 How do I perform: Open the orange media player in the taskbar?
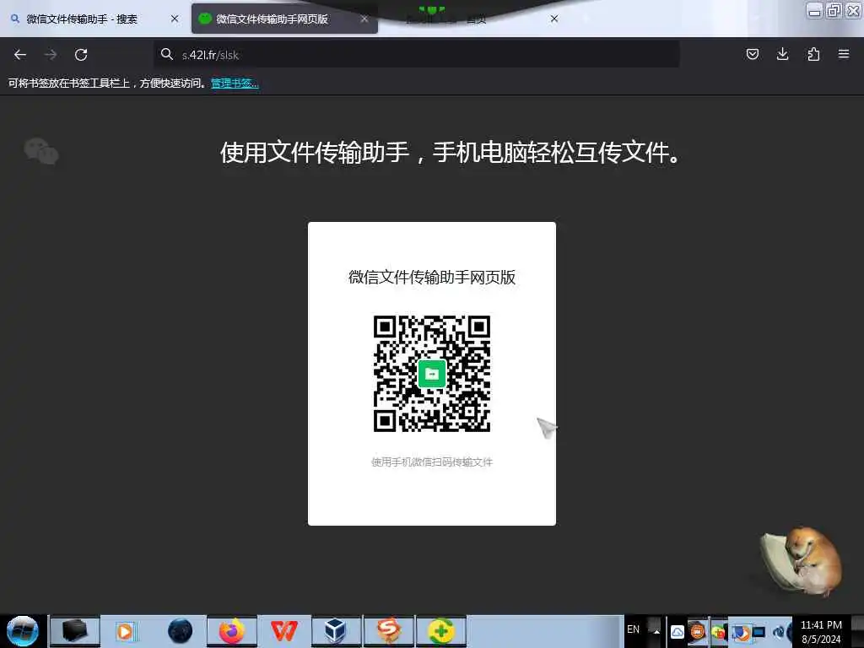click(x=127, y=631)
